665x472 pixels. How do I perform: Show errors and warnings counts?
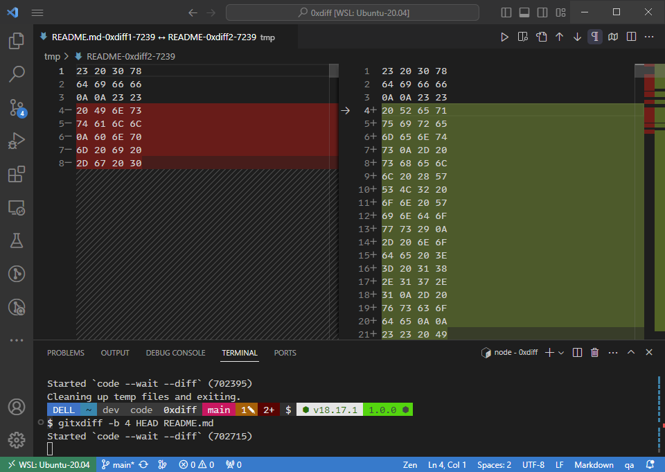[x=196, y=465]
